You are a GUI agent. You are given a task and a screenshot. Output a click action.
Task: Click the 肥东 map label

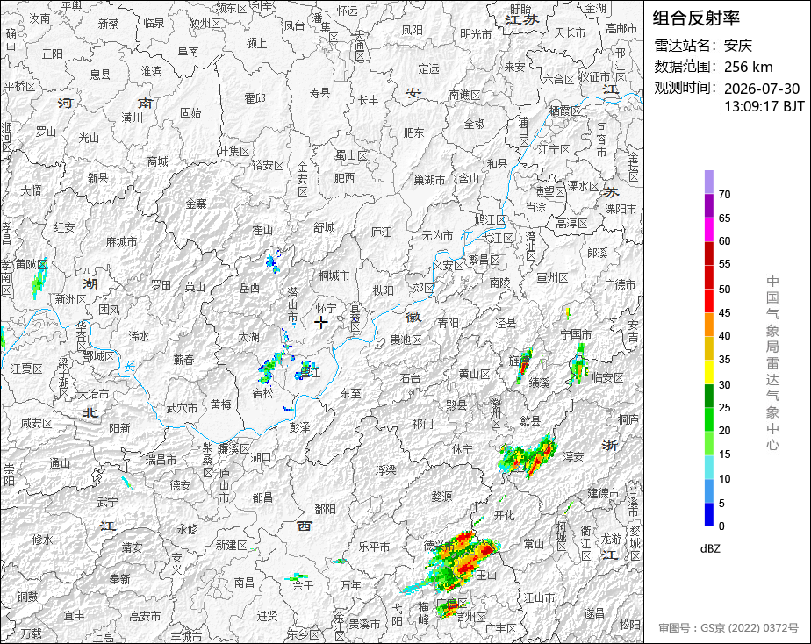[413, 132]
